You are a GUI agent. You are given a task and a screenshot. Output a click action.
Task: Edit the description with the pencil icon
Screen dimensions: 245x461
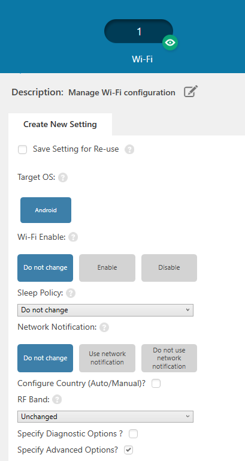click(191, 92)
